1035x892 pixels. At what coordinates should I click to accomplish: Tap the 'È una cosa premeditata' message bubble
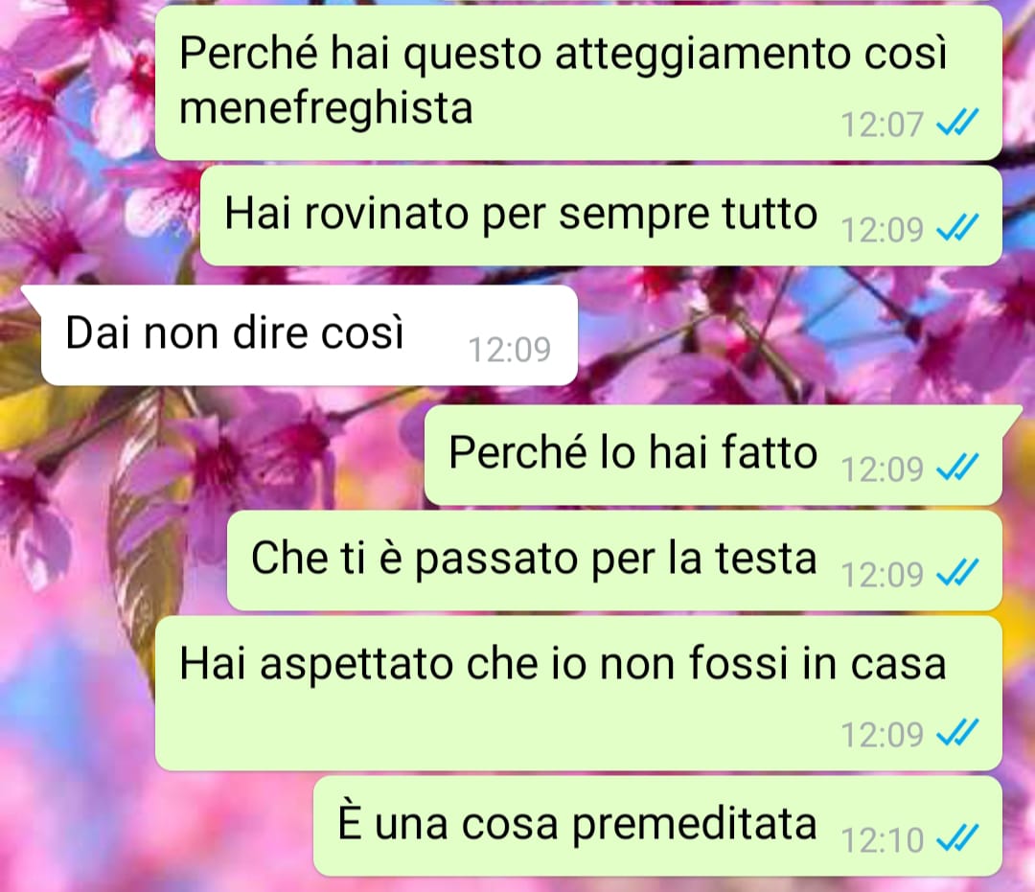click(657, 826)
